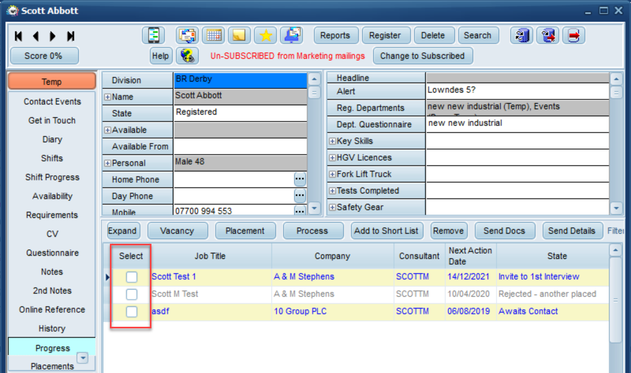Click the globe icon beside Help

(x=187, y=56)
